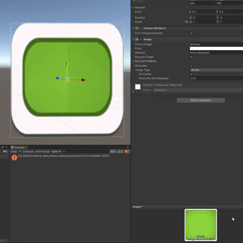Image resolution: width=243 pixels, height=243 pixels.
Task: Click the Pivot Y field
Action: tap(231, 12)
